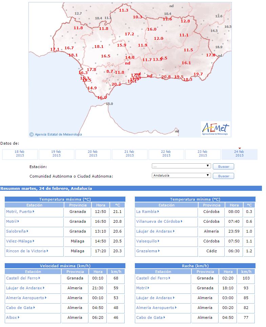266x327 pixels.
Task: Open Villanueva de Córdoba station link
Action: (x=158, y=221)
